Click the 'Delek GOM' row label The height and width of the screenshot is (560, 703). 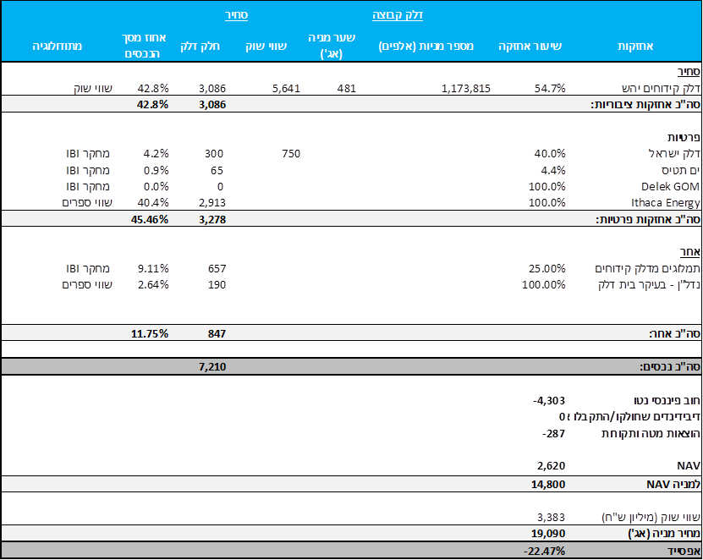pos(670,186)
